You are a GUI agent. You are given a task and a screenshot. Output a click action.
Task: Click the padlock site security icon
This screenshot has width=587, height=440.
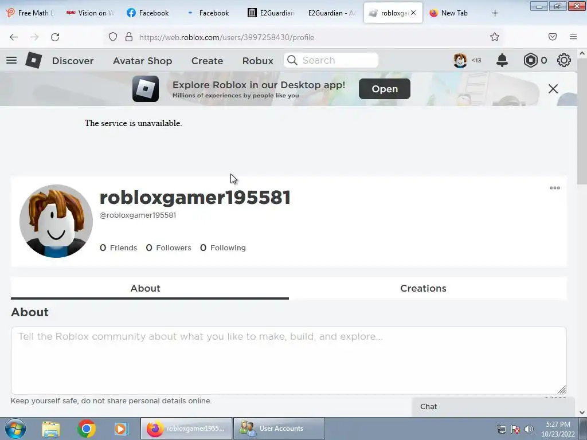[129, 37]
